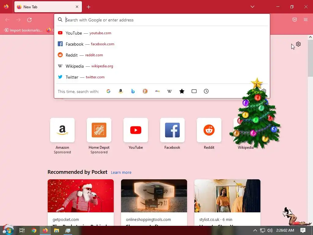The width and height of the screenshot is (313, 235).
Task: Open the taskbar clock showing 2:26:02 AM
Action: [x=285, y=230]
